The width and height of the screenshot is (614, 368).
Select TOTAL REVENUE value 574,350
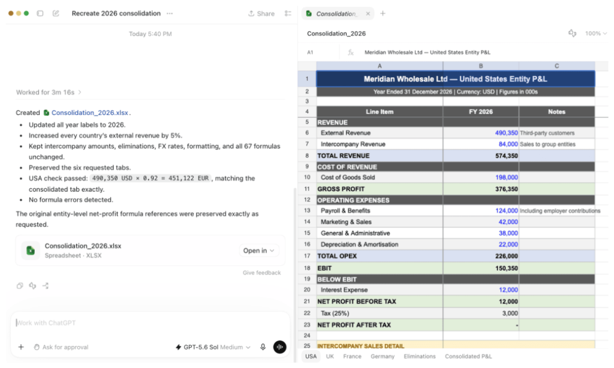[x=481, y=156]
